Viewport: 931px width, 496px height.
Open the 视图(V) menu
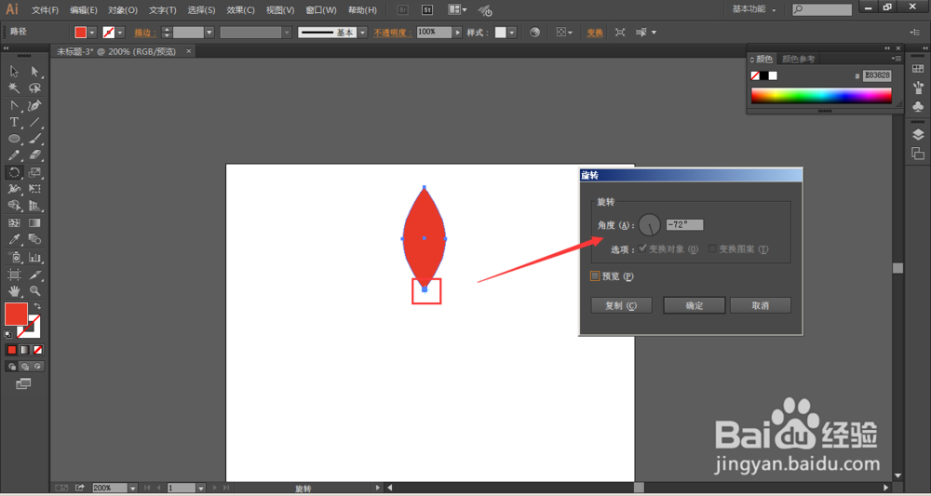tap(280, 10)
